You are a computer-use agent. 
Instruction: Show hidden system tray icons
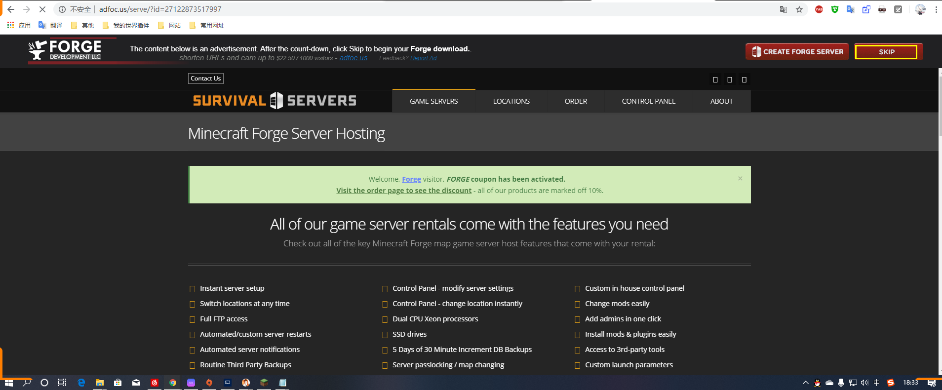[x=806, y=383]
